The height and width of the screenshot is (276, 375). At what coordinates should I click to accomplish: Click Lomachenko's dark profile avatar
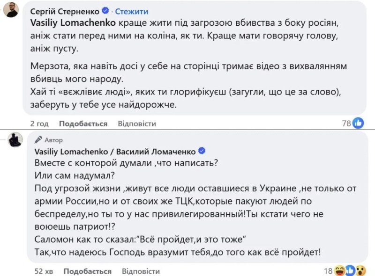pos(17,139)
